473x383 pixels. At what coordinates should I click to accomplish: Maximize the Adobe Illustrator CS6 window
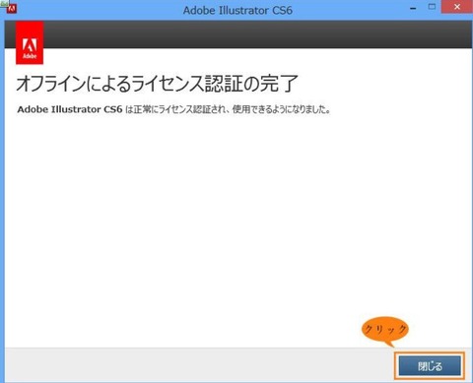point(432,7)
